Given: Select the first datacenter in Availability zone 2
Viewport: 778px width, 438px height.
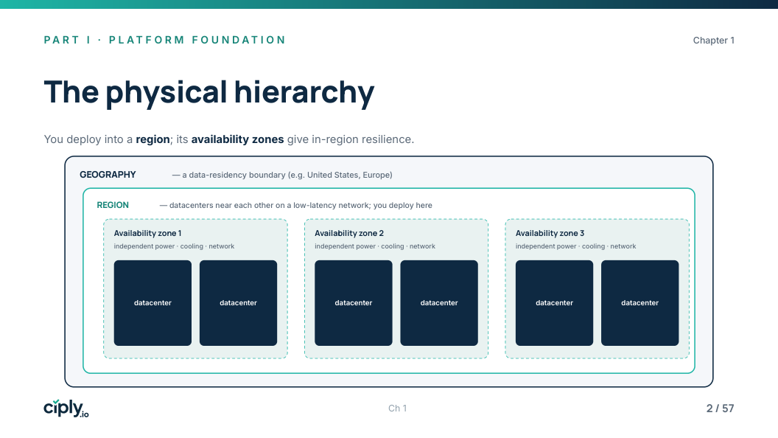Looking at the screenshot, I should (354, 303).
